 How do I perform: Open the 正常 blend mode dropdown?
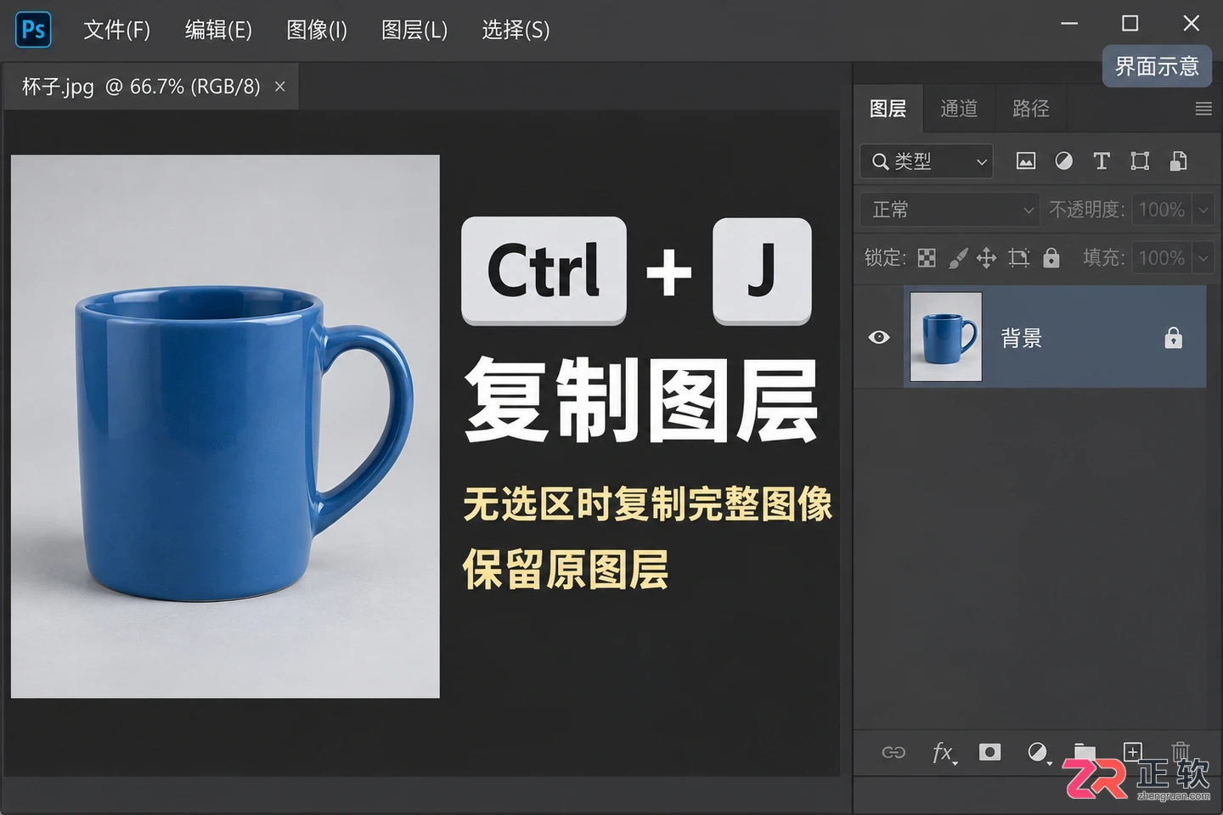coord(950,210)
